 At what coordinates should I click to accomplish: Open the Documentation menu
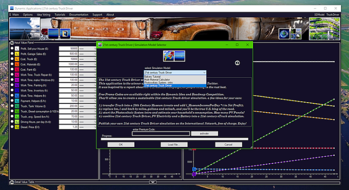[x=79, y=14]
